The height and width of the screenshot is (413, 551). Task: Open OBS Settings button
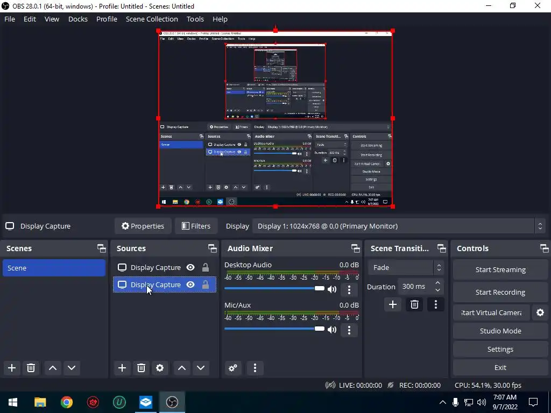[x=500, y=349]
